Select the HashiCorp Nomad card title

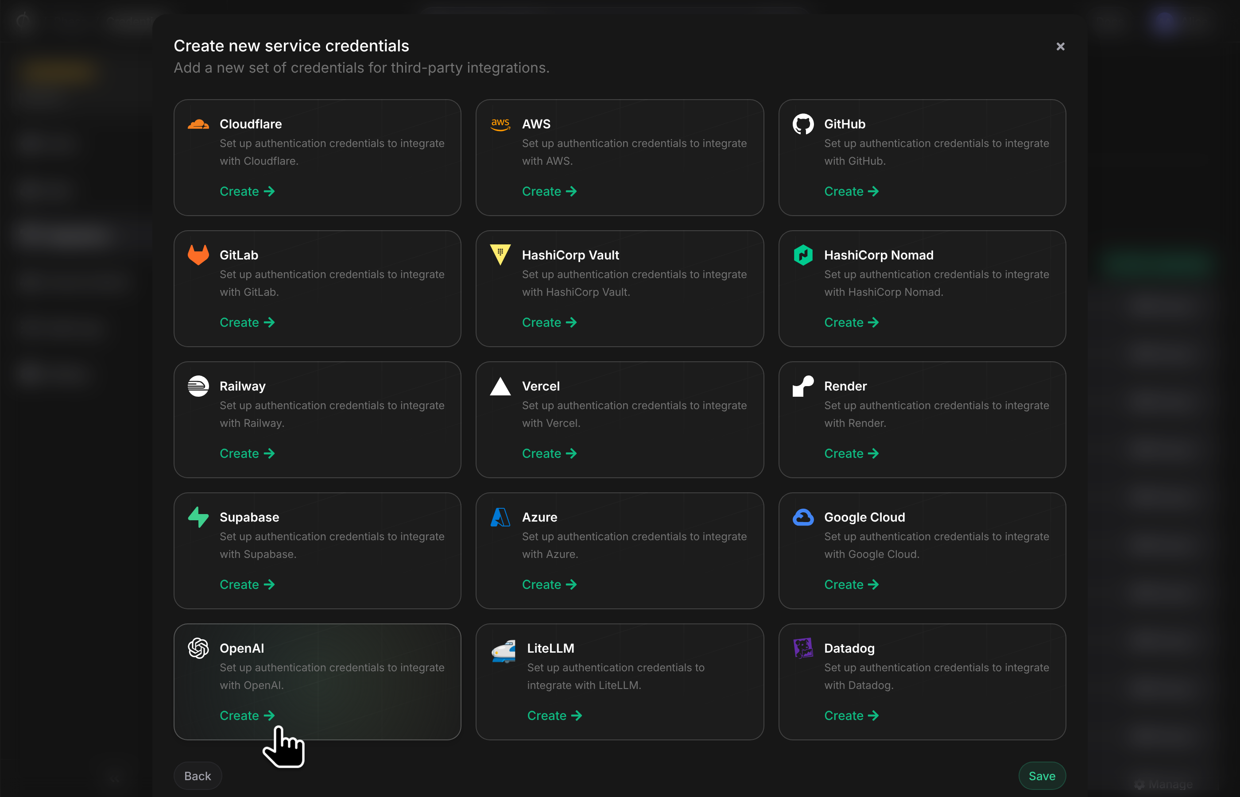click(879, 255)
